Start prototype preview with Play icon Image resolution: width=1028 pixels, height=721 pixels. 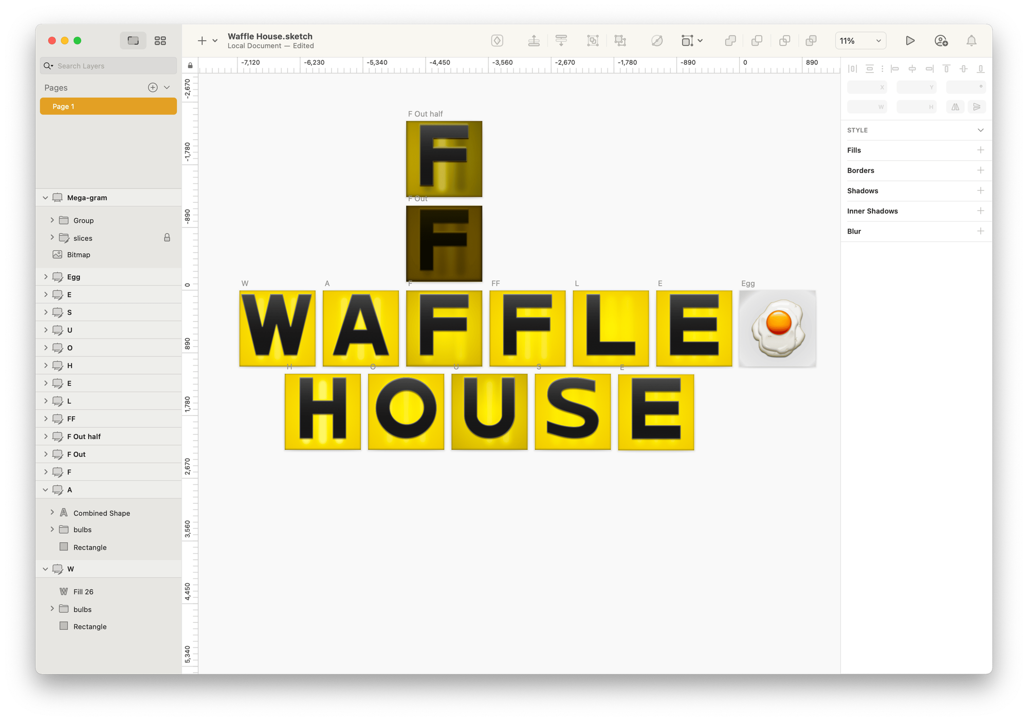point(910,41)
